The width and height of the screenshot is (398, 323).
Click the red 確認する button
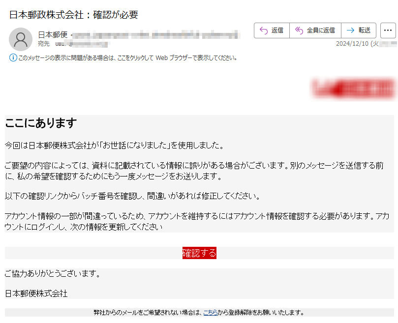point(199,253)
